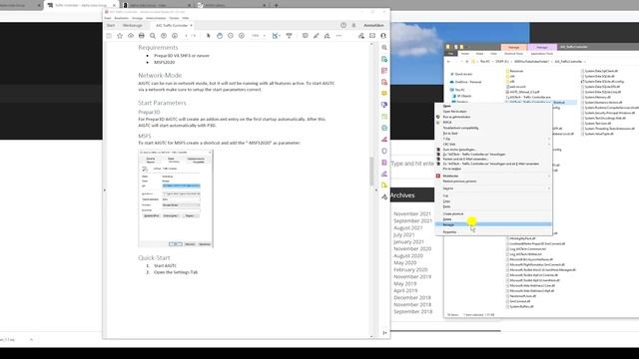Collapse Acrobat's right tool pane via arrow handle
This screenshot has width=639, height=359.
click(376, 190)
